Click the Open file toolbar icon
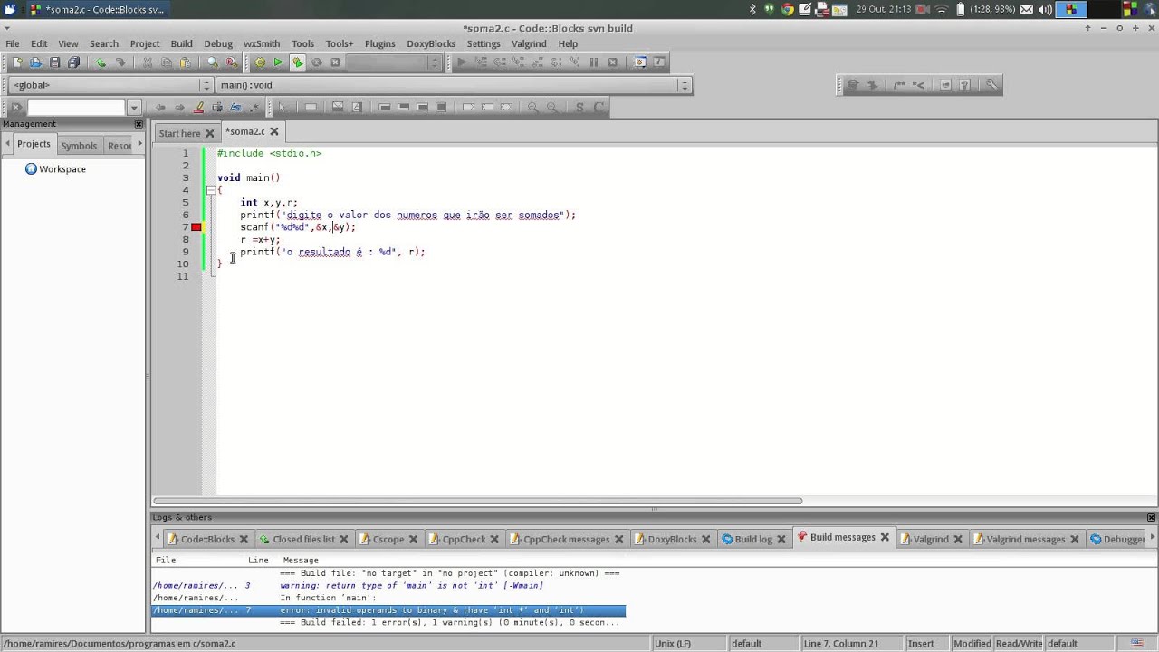 (x=36, y=62)
